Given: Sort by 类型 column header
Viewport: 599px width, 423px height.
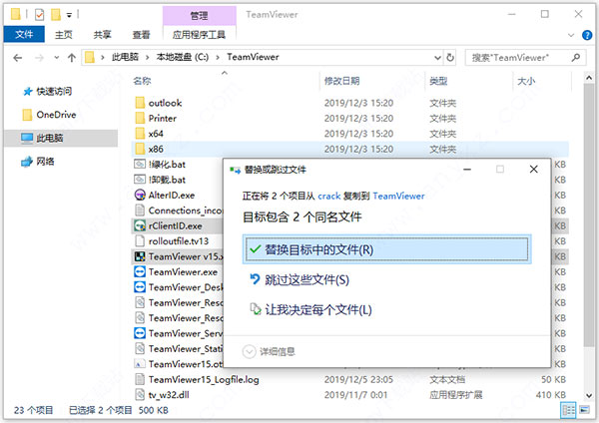Looking at the screenshot, I should point(438,81).
